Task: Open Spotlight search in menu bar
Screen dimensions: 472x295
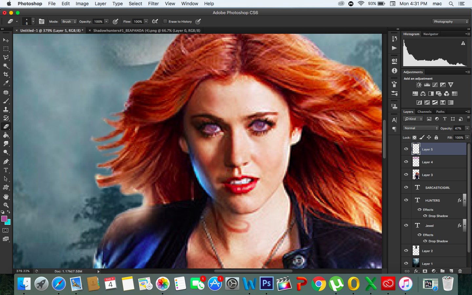Action: click(x=451, y=4)
